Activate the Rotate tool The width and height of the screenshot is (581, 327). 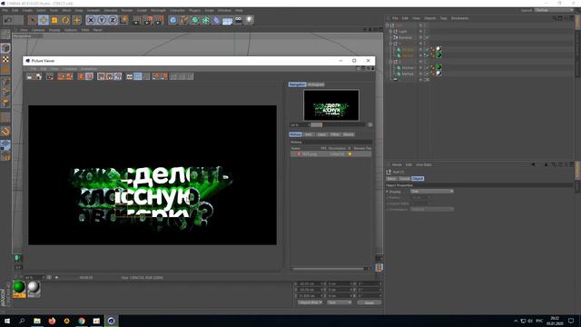65,20
